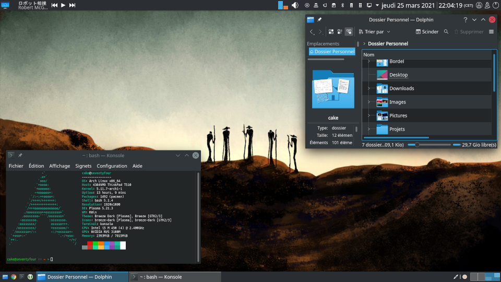Open Konsole window menu icon in title bar
The height and width of the screenshot is (282, 501).
(x=11, y=156)
